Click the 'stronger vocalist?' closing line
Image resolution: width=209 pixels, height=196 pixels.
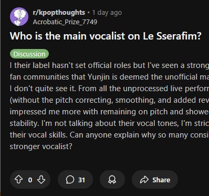(41, 146)
